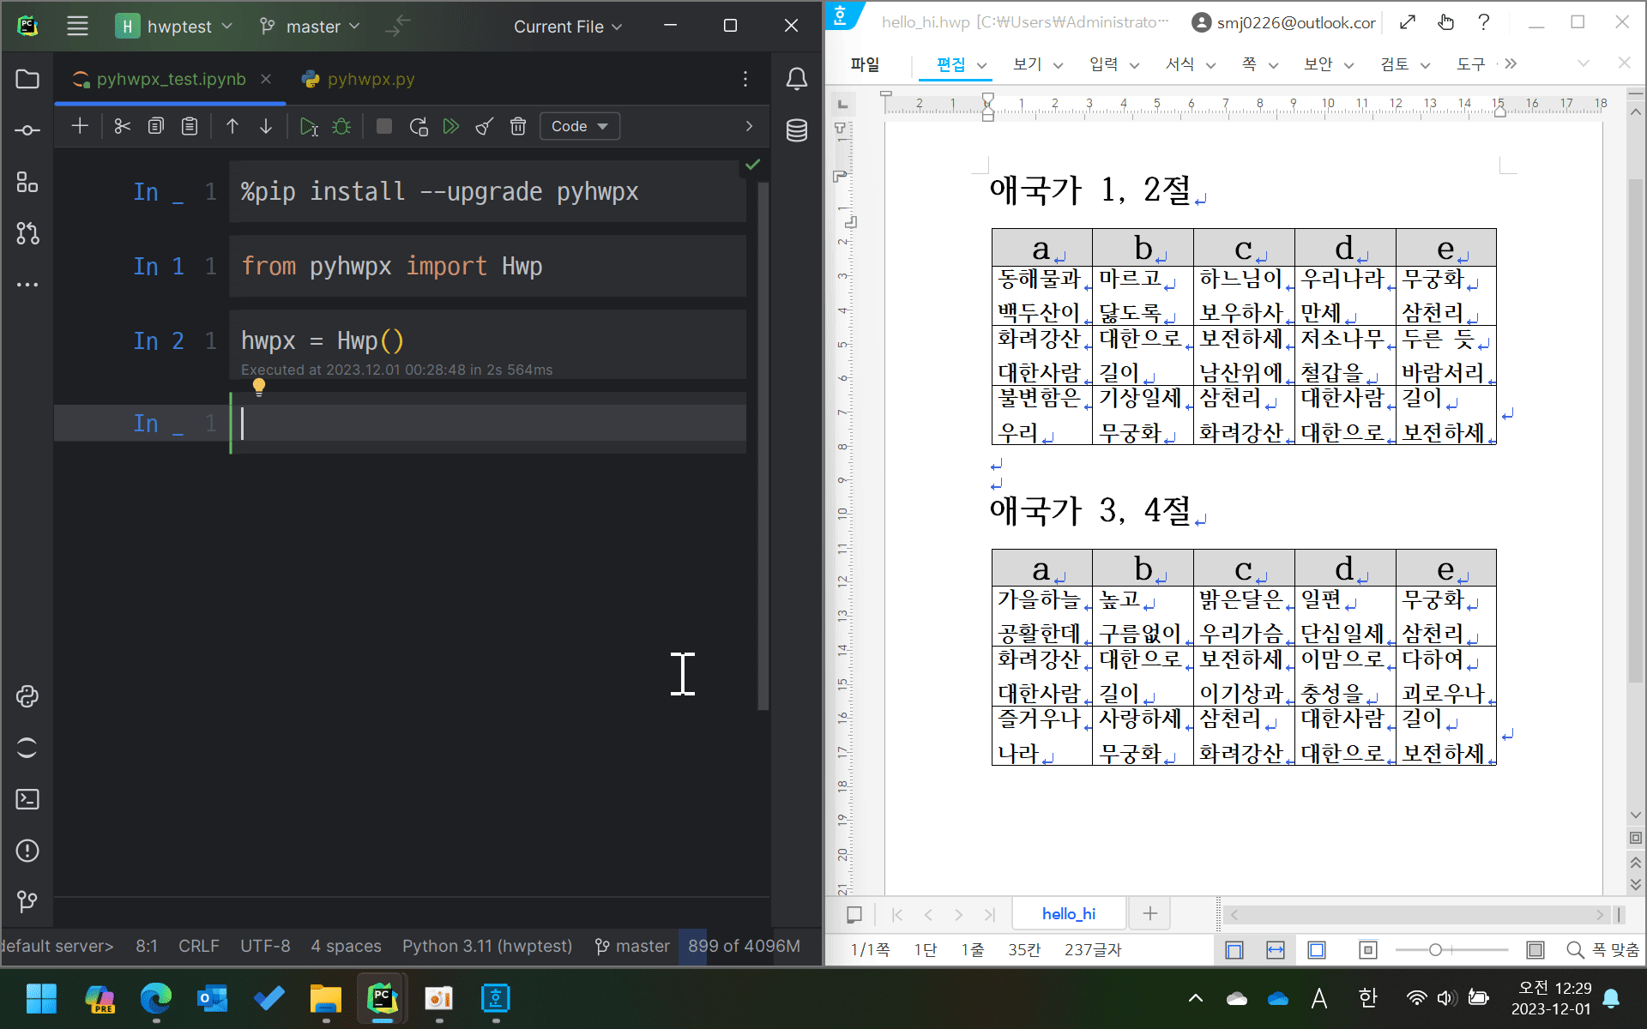The height and width of the screenshot is (1029, 1647).
Task: Run all cells with double-arrow icon
Action: (450, 126)
